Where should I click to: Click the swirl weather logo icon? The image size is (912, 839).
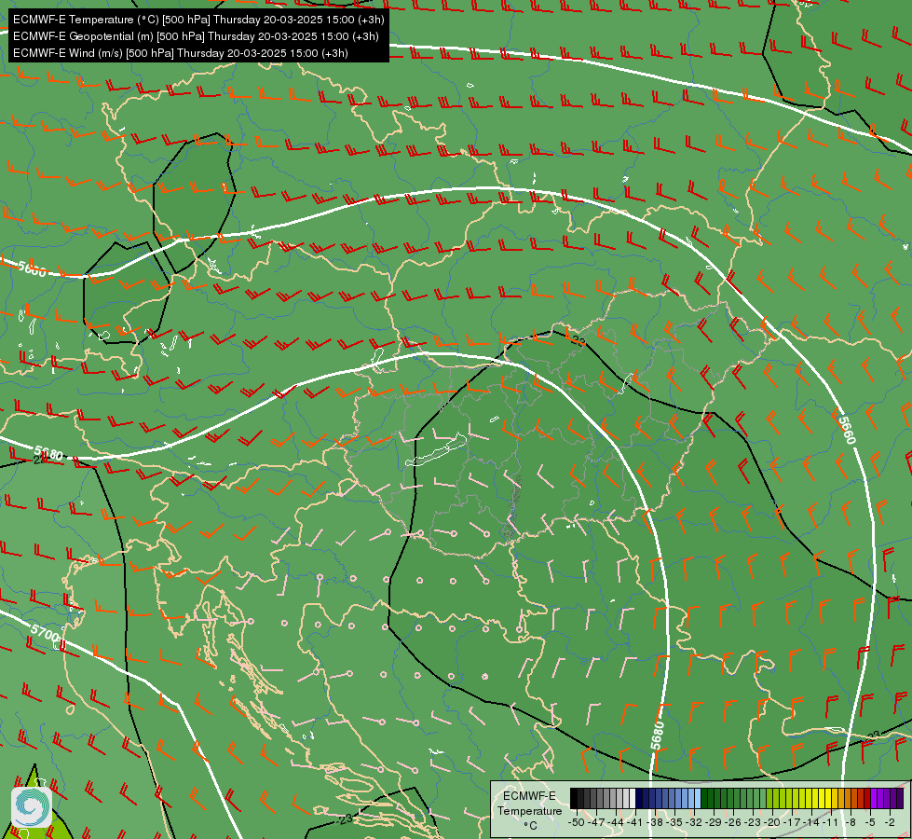pos(32,806)
